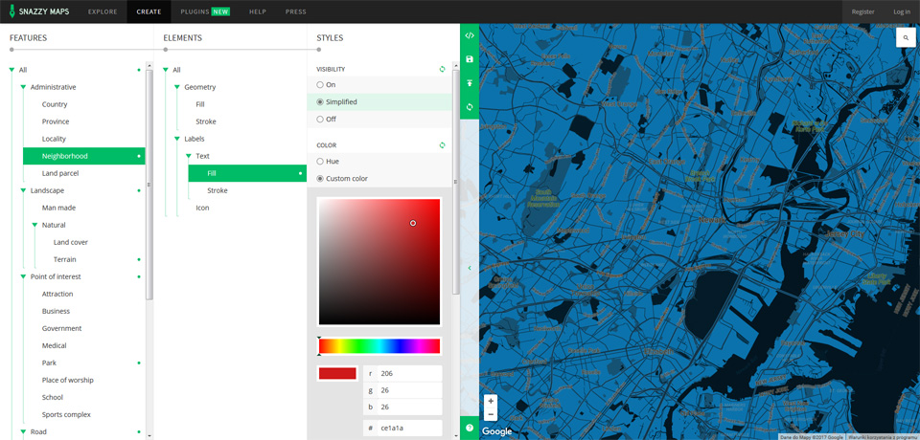Select the Park feature
This screenshot has width=920, height=440.
pyautogui.click(x=49, y=363)
